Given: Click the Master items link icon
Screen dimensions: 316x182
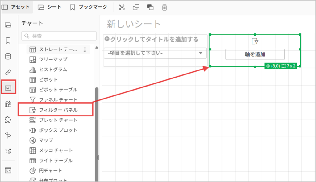Looking at the screenshot, I should [x=8, y=73].
